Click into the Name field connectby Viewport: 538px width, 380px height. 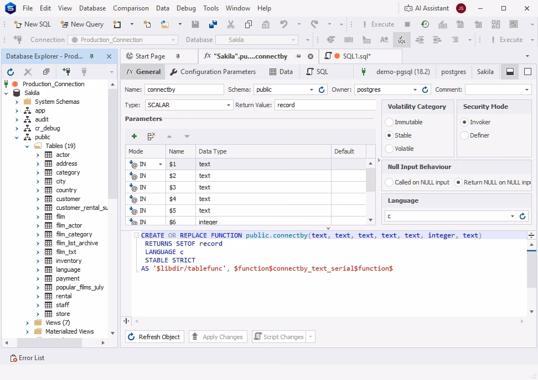coord(184,89)
